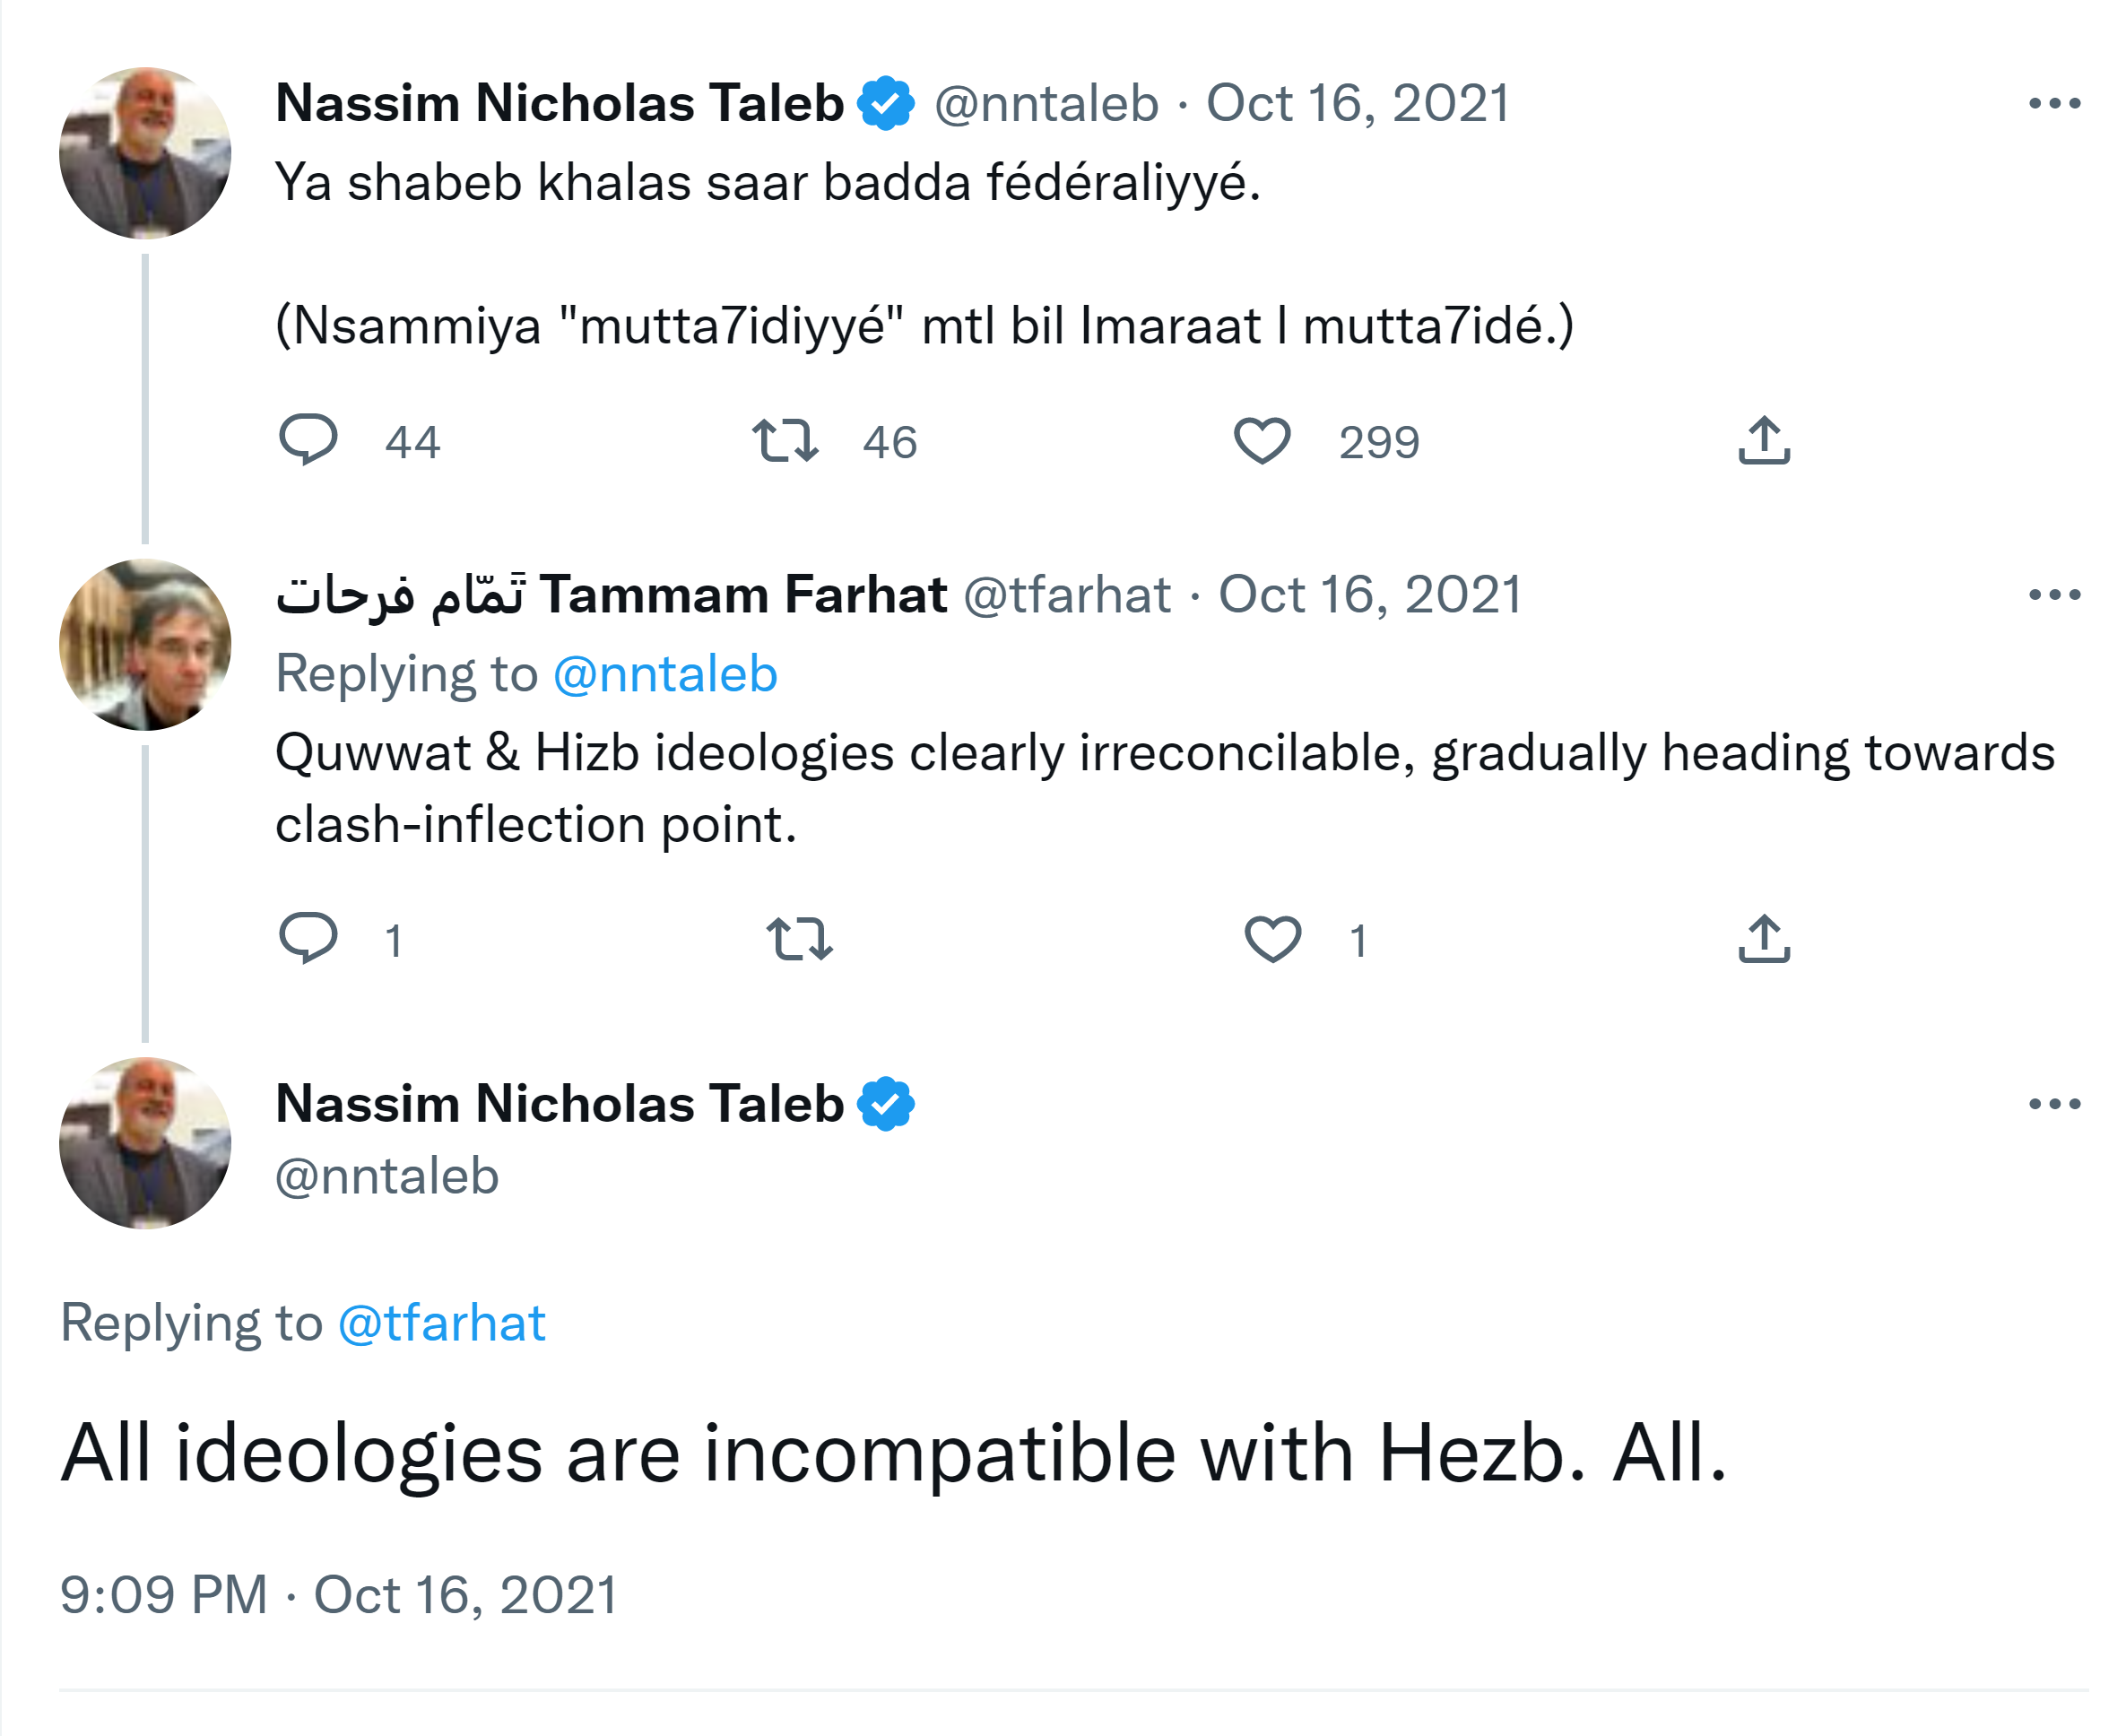Reply to Tammam Farhat's tweet
This screenshot has width=2126, height=1736.
308,938
